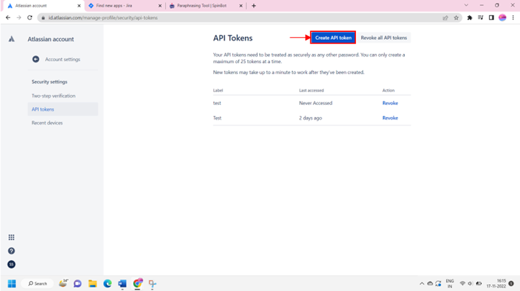
Task: Open the SS profile avatar in the sidebar
Action: click(x=11, y=264)
